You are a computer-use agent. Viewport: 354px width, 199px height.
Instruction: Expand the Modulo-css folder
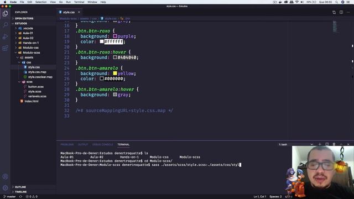pos(30,48)
